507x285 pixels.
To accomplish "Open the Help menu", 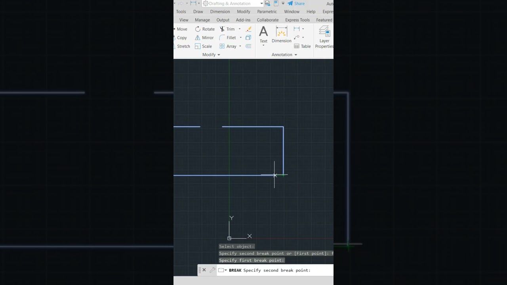I will tap(311, 11).
